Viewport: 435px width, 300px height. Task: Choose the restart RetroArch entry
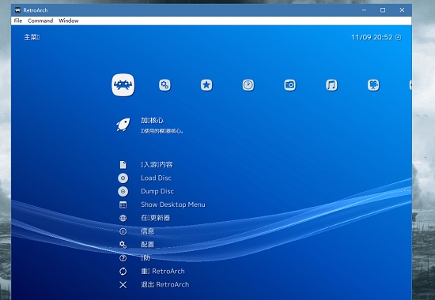click(163, 272)
